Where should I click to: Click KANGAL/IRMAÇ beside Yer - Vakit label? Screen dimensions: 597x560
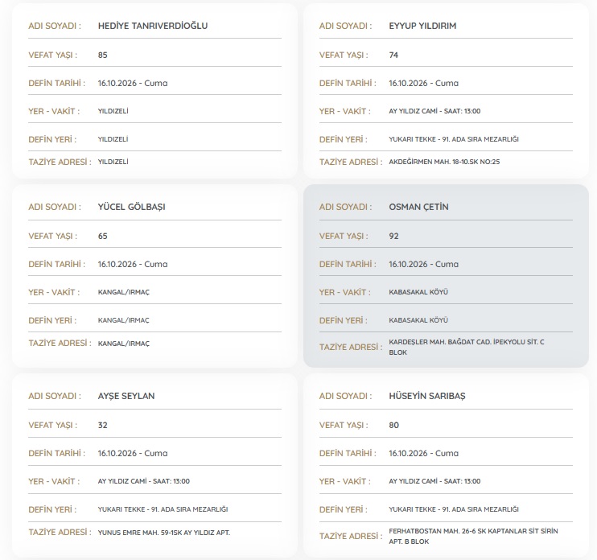click(x=123, y=292)
